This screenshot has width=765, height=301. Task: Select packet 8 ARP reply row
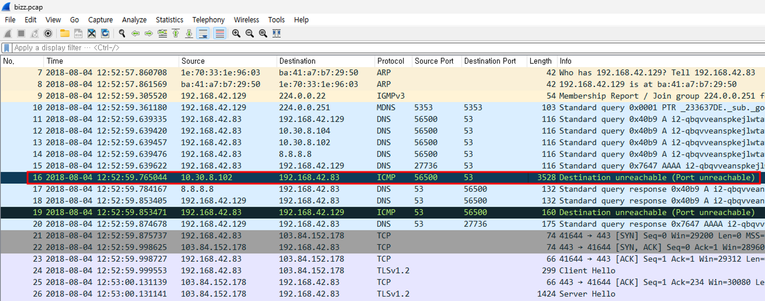tap(382, 84)
